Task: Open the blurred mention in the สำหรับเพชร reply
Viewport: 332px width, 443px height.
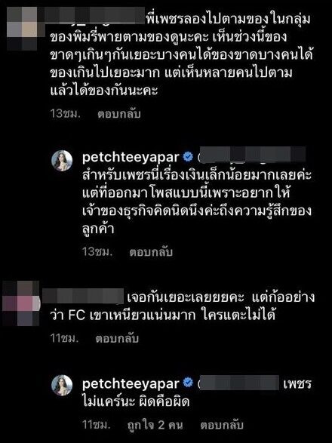Action: [x=251, y=155]
